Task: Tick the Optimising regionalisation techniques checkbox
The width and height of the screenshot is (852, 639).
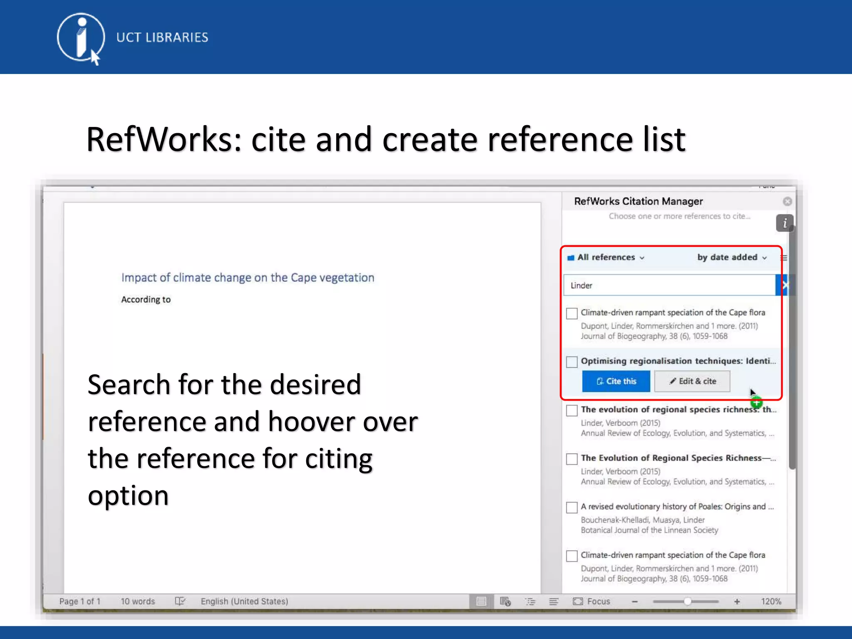Action: pos(572,362)
